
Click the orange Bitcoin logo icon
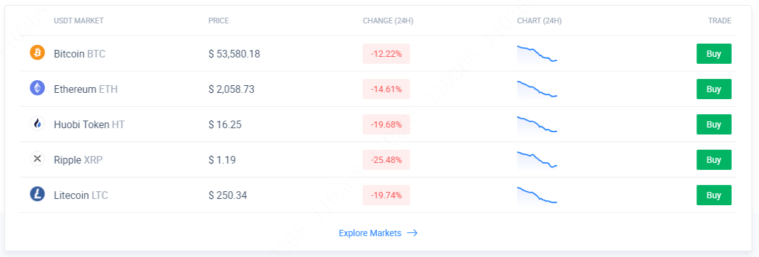(x=37, y=53)
